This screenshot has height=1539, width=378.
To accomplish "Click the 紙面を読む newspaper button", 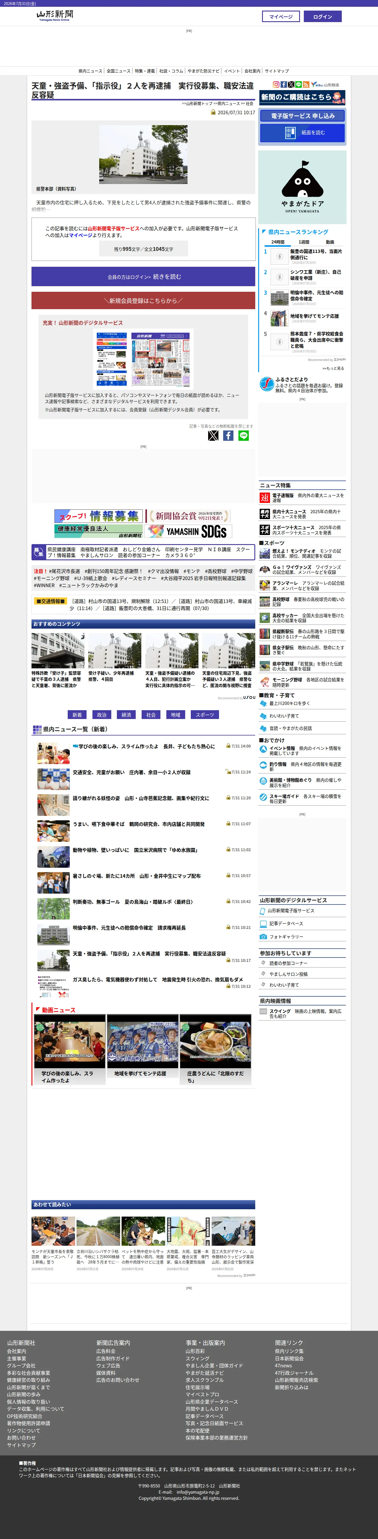I will pyautogui.click(x=302, y=132).
